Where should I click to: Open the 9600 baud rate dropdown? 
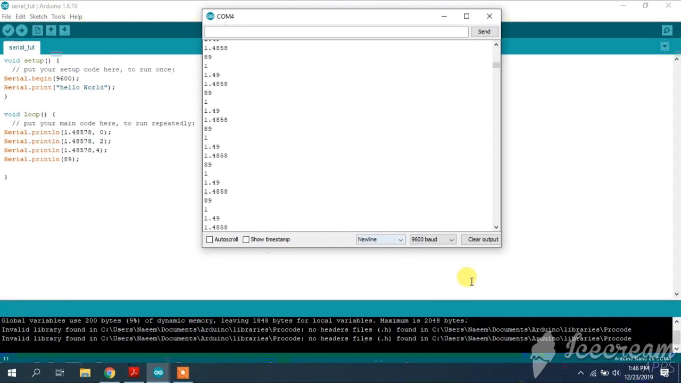click(x=433, y=239)
